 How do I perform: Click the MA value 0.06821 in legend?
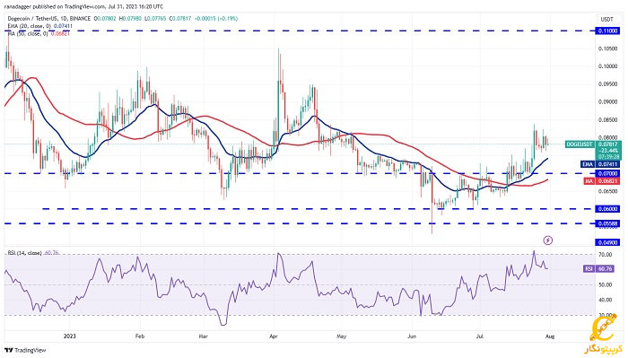(x=61, y=33)
